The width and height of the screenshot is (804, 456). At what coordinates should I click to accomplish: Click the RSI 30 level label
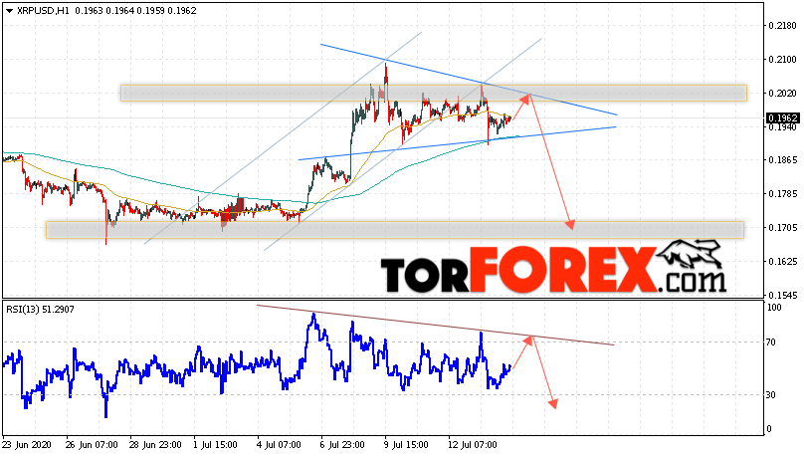(x=770, y=395)
